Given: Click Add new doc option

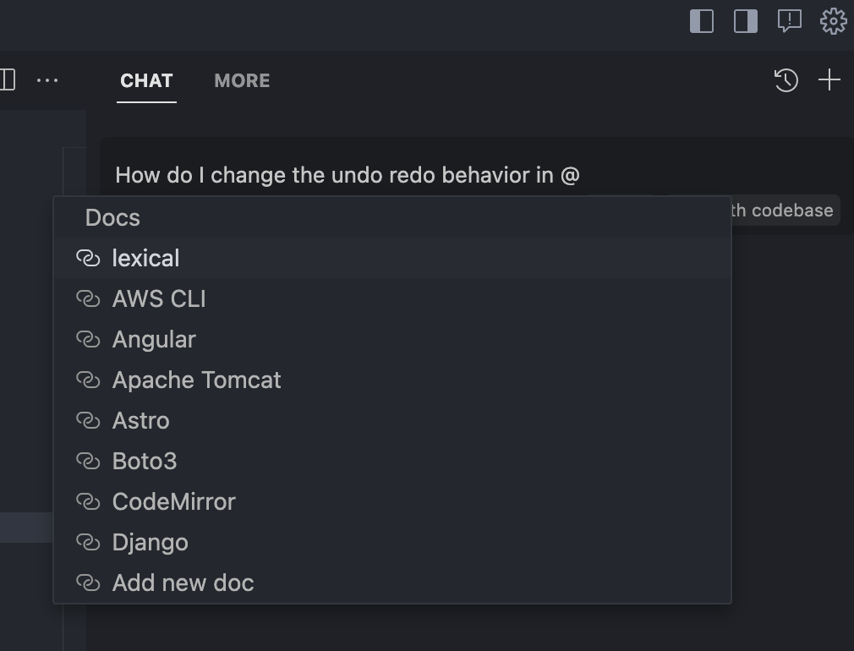Looking at the screenshot, I should pyautogui.click(x=392, y=583).
